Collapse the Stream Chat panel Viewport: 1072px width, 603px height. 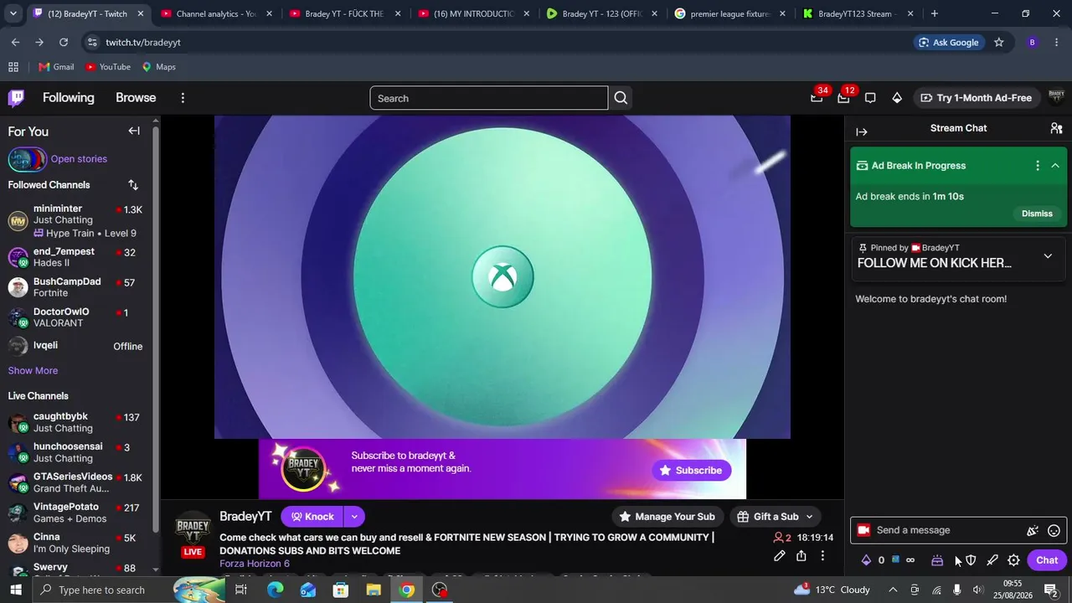pyautogui.click(x=862, y=131)
